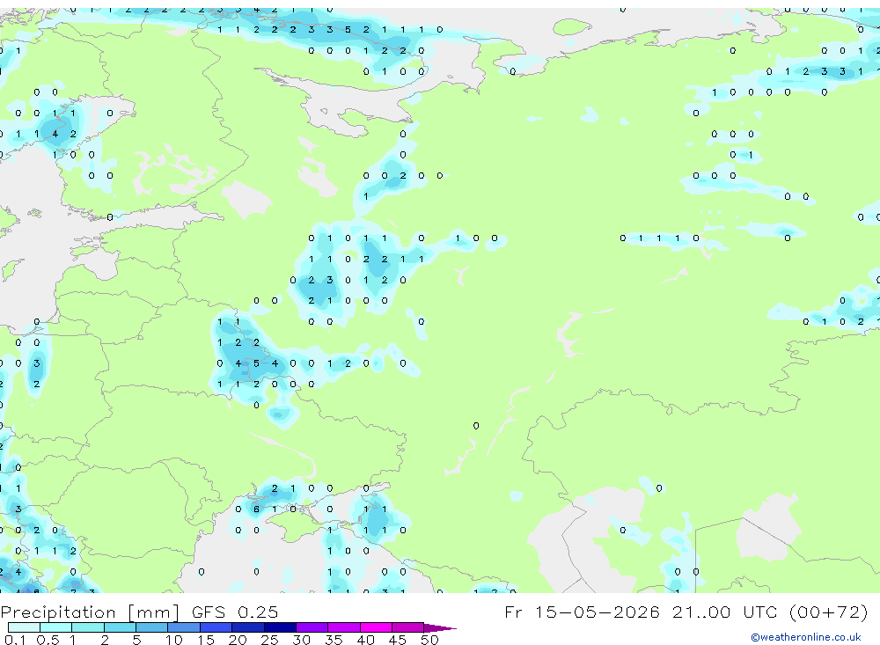
Task: Click the legend label '30'
Action: point(301,640)
